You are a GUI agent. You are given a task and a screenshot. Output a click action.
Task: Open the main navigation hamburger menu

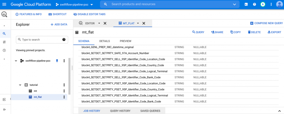pyautogui.click(x=4, y=4)
